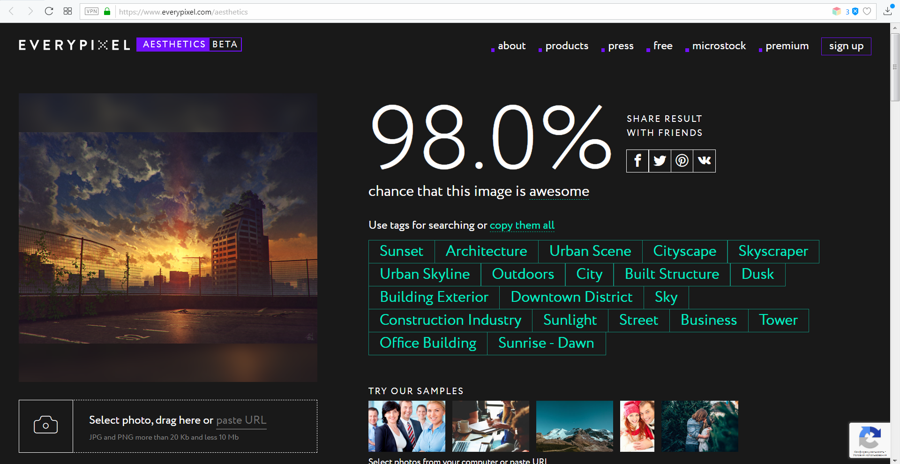View the green padlock security info
This screenshot has height=464, width=900.
[x=107, y=11]
